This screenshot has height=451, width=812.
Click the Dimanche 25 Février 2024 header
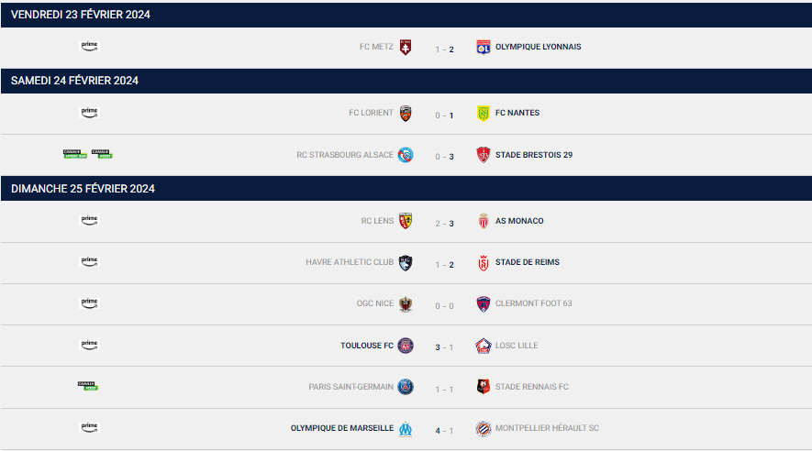coord(406,189)
